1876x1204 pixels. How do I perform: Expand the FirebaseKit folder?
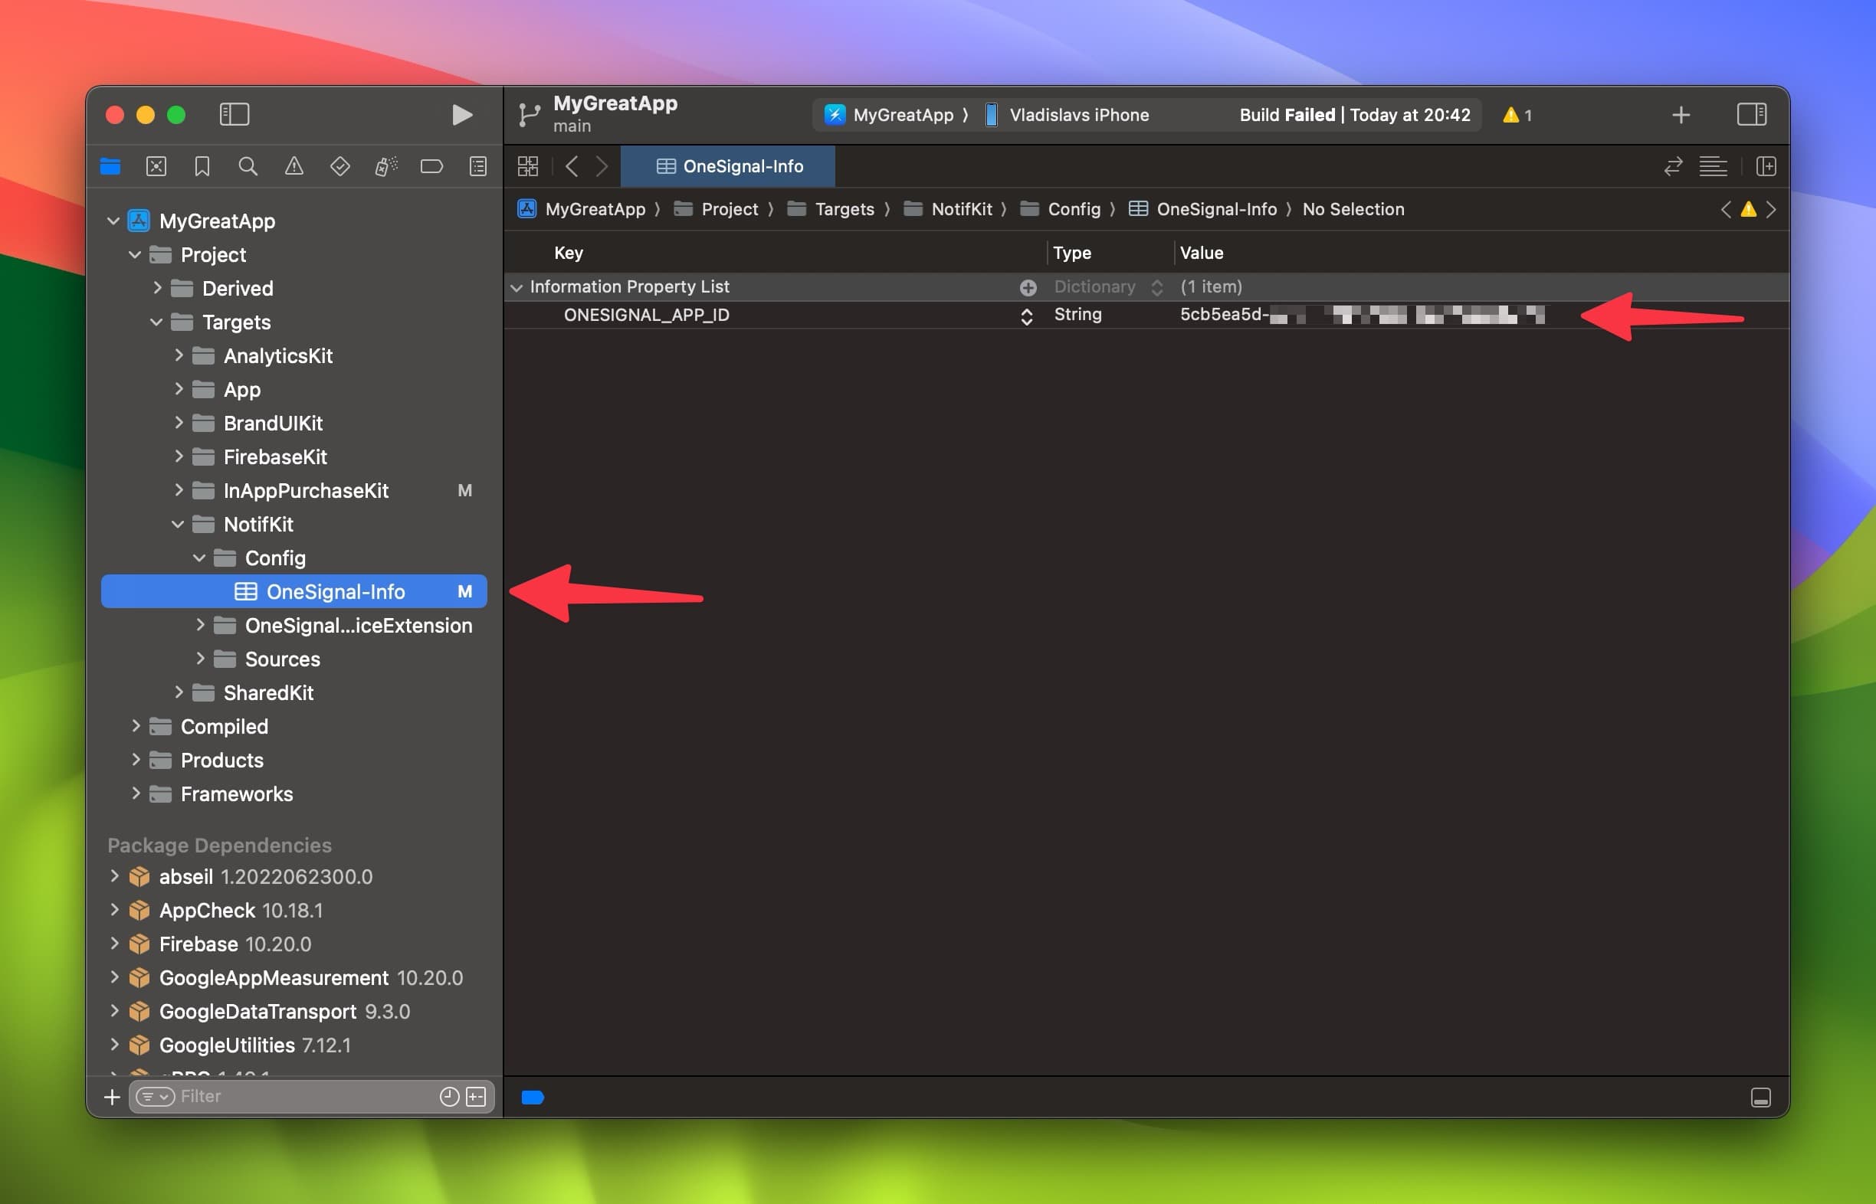(179, 456)
